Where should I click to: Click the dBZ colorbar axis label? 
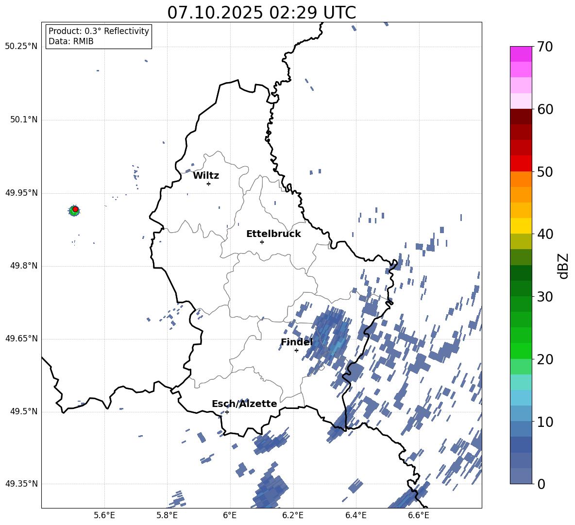(563, 266)
